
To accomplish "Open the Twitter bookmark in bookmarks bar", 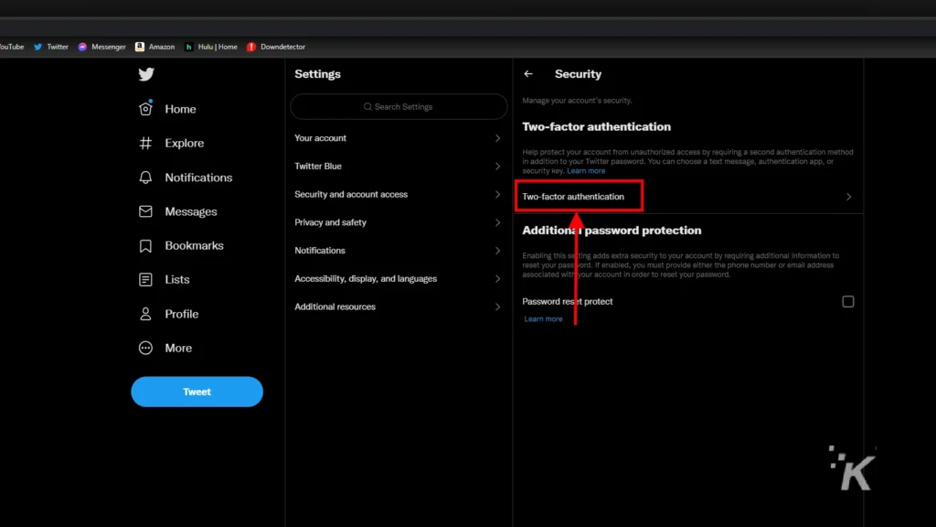I will tap(51, 47).
